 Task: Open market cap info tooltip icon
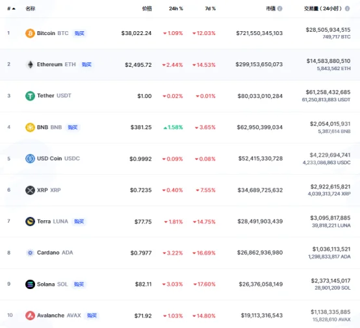click(x=279, y=8)
